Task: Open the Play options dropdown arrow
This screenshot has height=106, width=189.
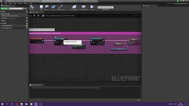Action: pos(96,8)
